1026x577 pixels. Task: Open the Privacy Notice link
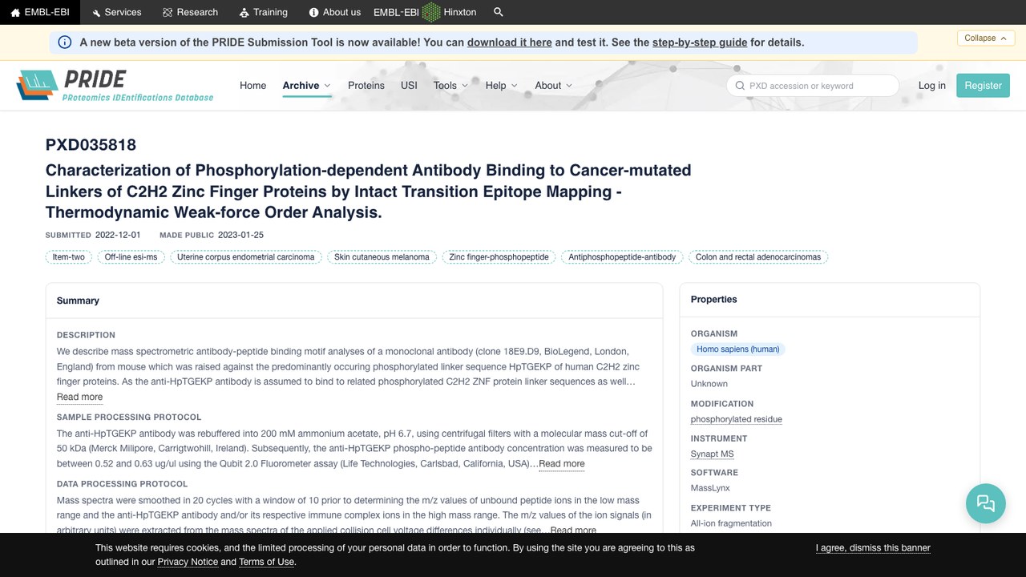[x=188, y=562]
